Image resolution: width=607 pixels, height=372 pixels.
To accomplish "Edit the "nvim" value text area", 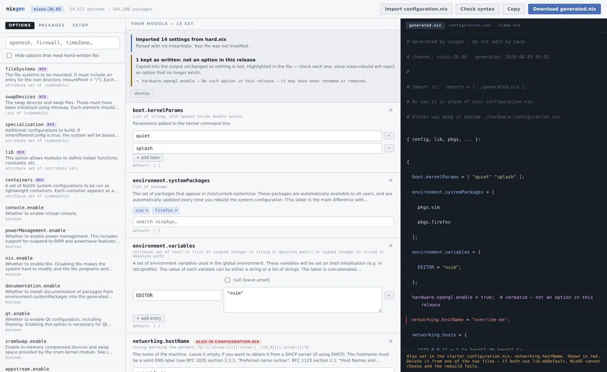I will 302,300.
